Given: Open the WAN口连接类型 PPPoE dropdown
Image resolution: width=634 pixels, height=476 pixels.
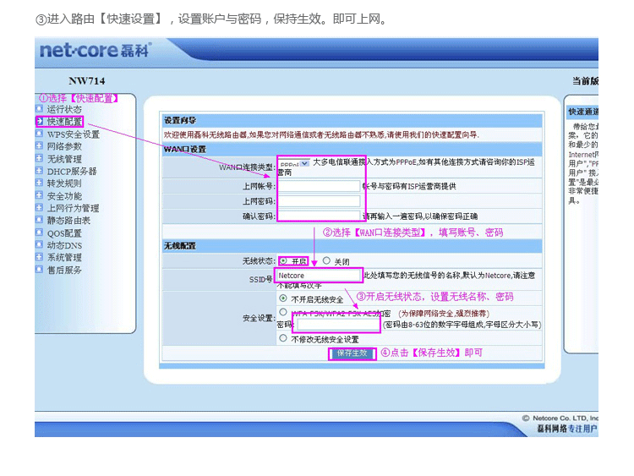Looking at the screenshot, I should coord(294,163).
